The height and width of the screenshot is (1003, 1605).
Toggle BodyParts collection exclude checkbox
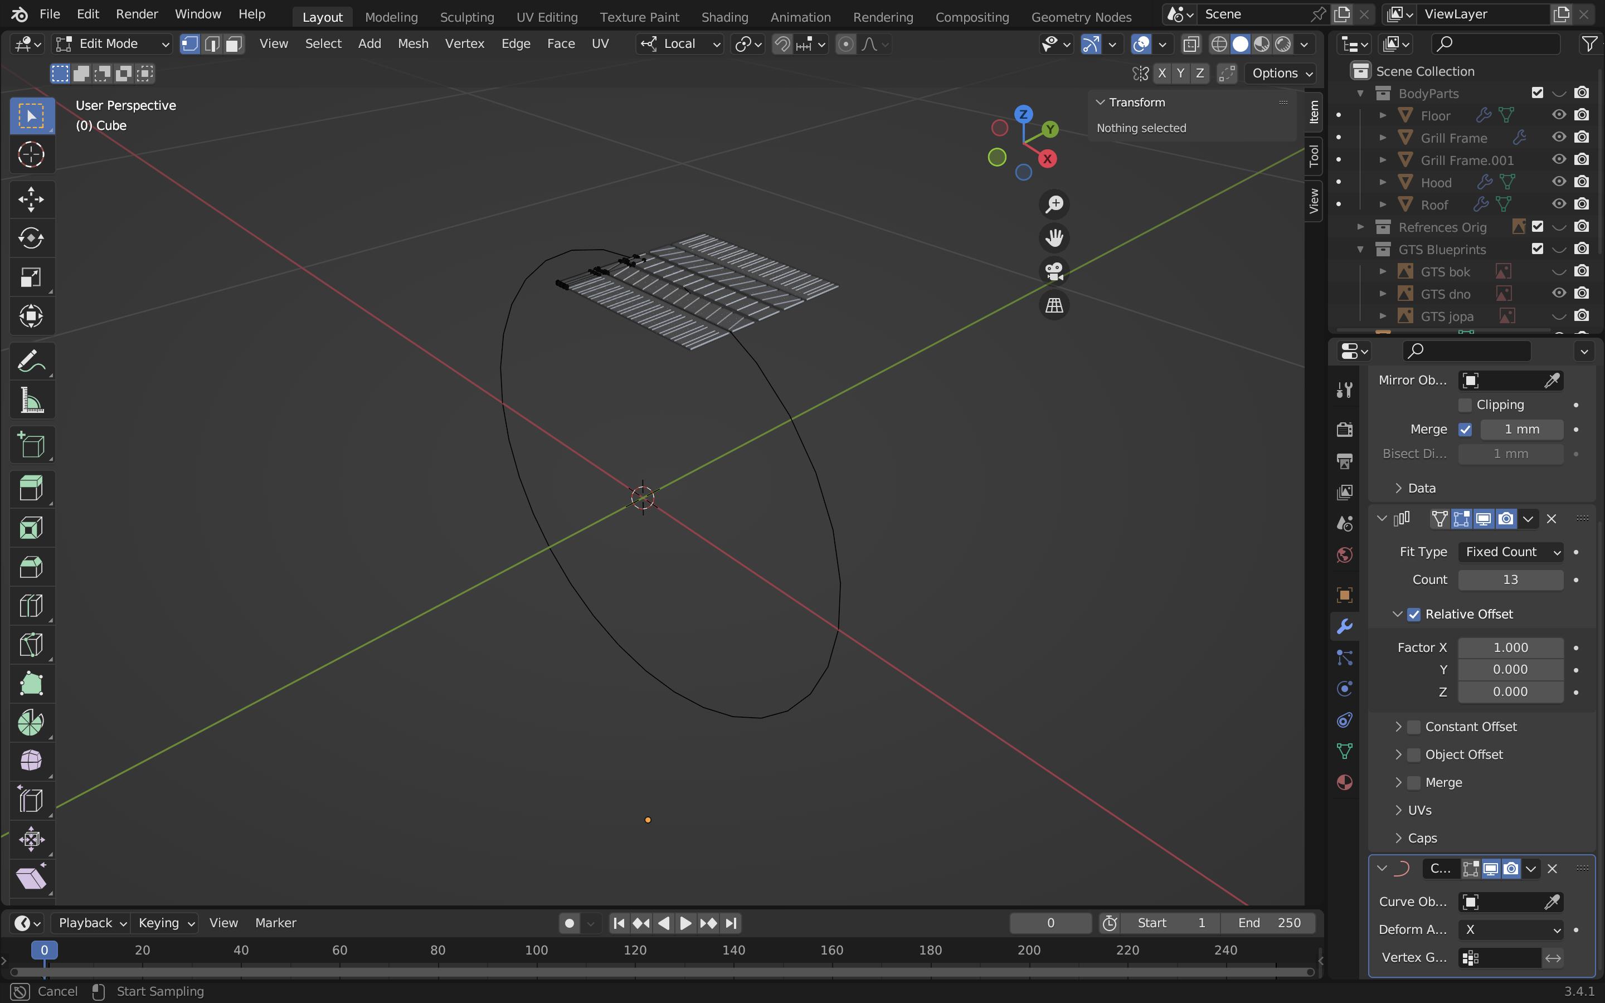(x=1538, y=93)
